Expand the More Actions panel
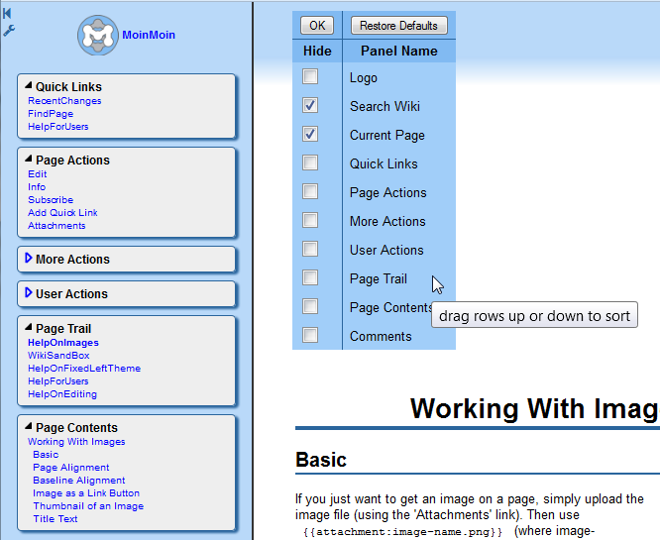The width and height of the screenshot is (660, 540). [29, 259]
